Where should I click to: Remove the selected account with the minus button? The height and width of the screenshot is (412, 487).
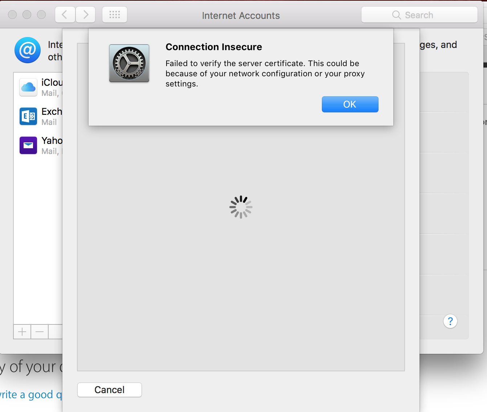pyautogui.click(x=40, y=332)
